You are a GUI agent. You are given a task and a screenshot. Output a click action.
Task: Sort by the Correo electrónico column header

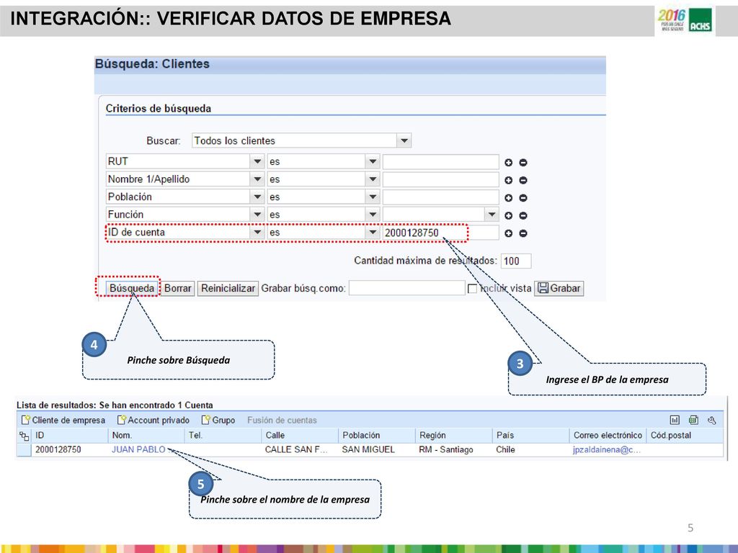(608, 436)
